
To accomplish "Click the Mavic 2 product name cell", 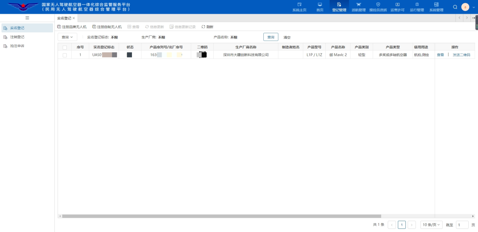I will 338,55.
